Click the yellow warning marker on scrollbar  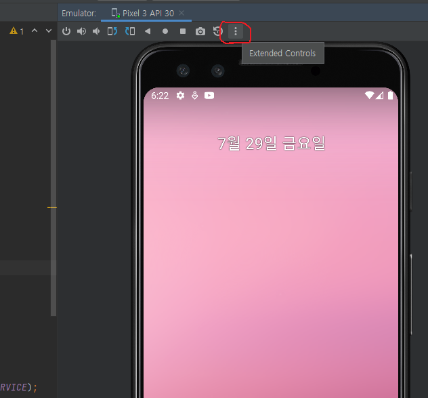click(52, 207)
